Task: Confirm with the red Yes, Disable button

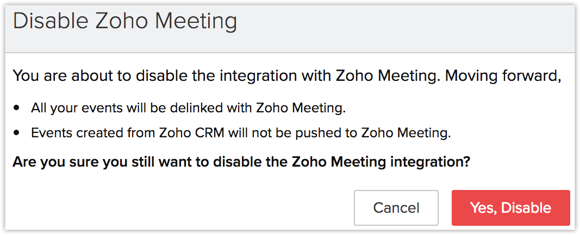Action: 510,208
